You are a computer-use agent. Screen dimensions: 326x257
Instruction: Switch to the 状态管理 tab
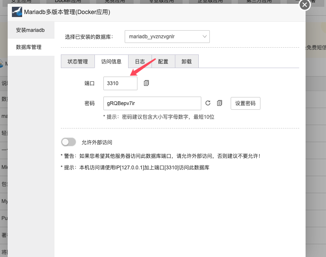(x=78, y=62)
